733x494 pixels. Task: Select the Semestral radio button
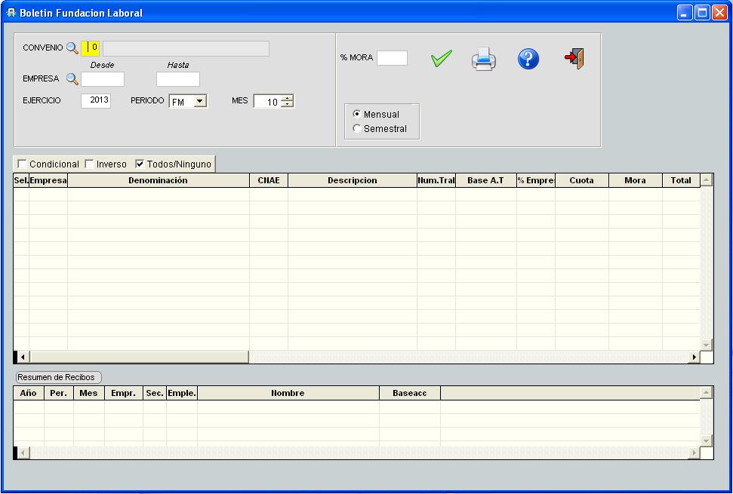coord(356,128)
